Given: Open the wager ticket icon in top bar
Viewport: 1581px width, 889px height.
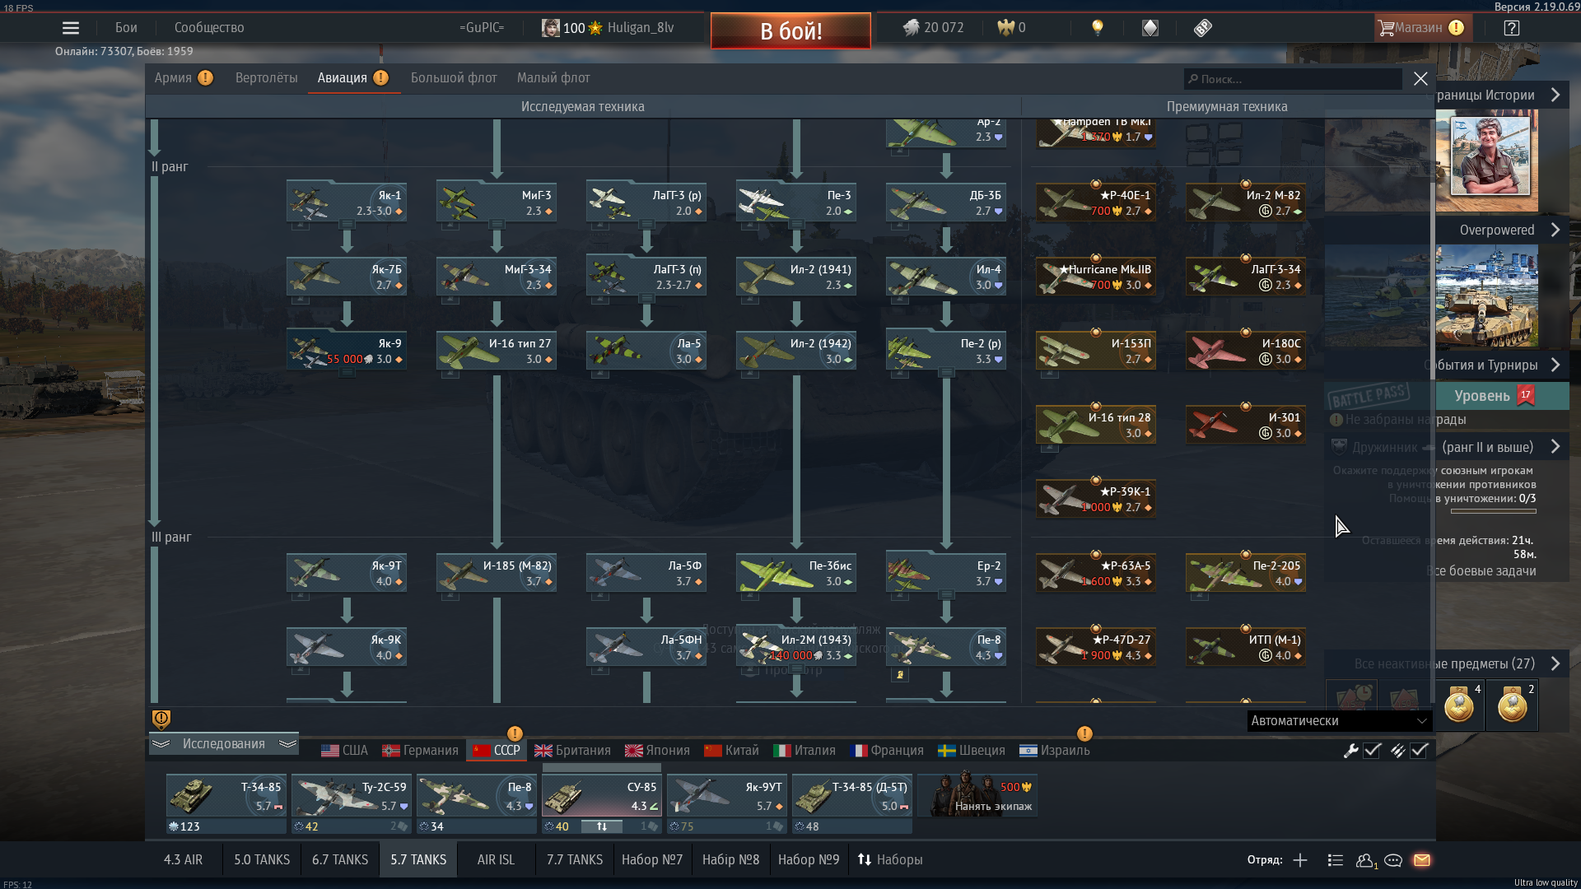Looking at the screenshot, I should tap(1202, 28).
